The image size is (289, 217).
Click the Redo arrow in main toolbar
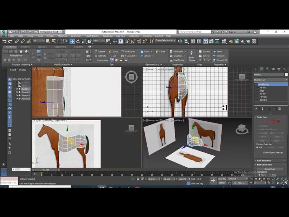[10, 41]
